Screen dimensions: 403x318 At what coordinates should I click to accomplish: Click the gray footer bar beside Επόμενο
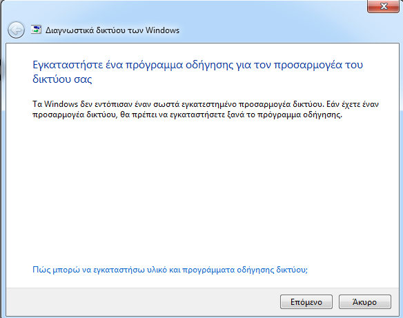point(141,302)
